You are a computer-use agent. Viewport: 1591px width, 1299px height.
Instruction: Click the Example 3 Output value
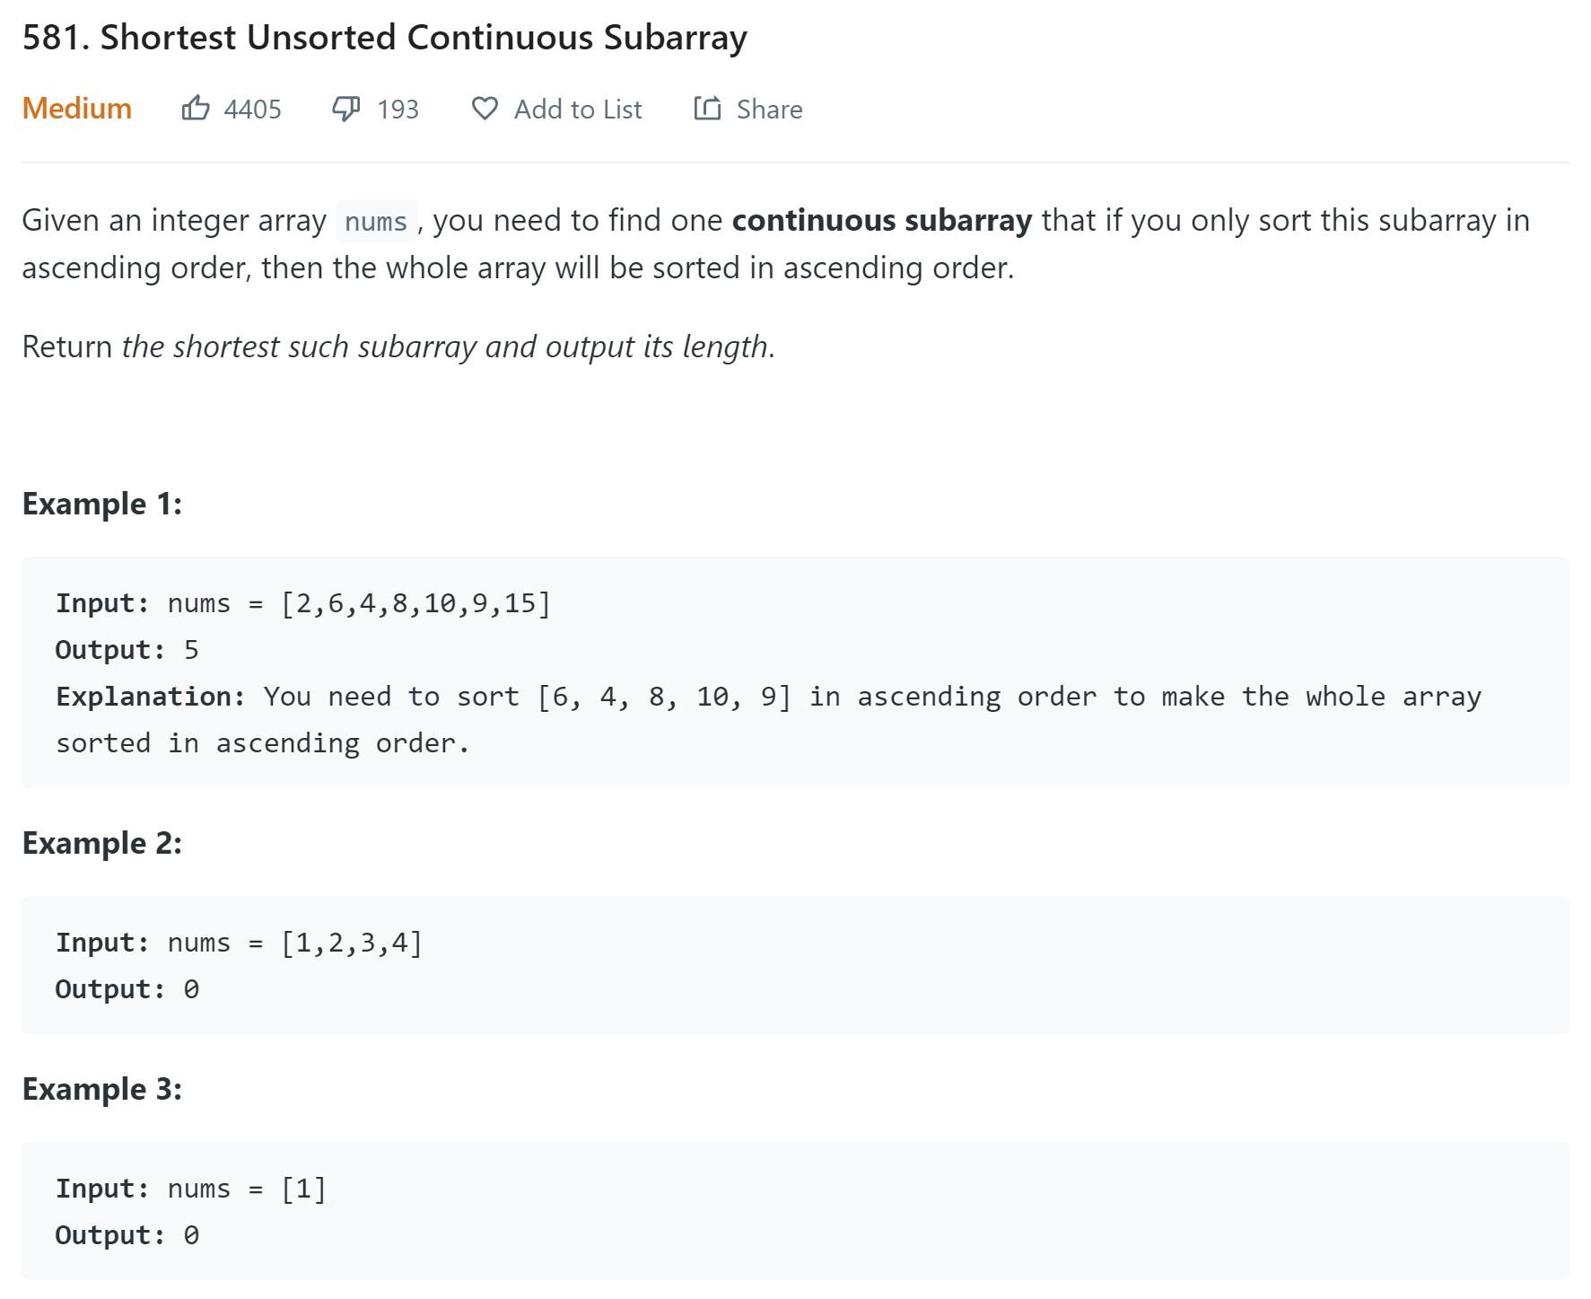(x=191, y=1235)
